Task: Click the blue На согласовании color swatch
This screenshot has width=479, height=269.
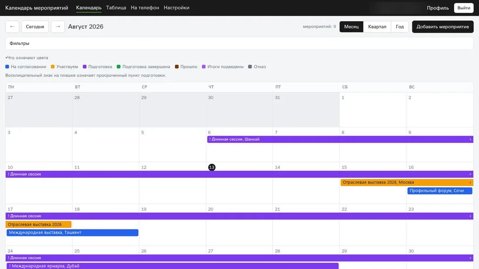Action: point(7,66)
